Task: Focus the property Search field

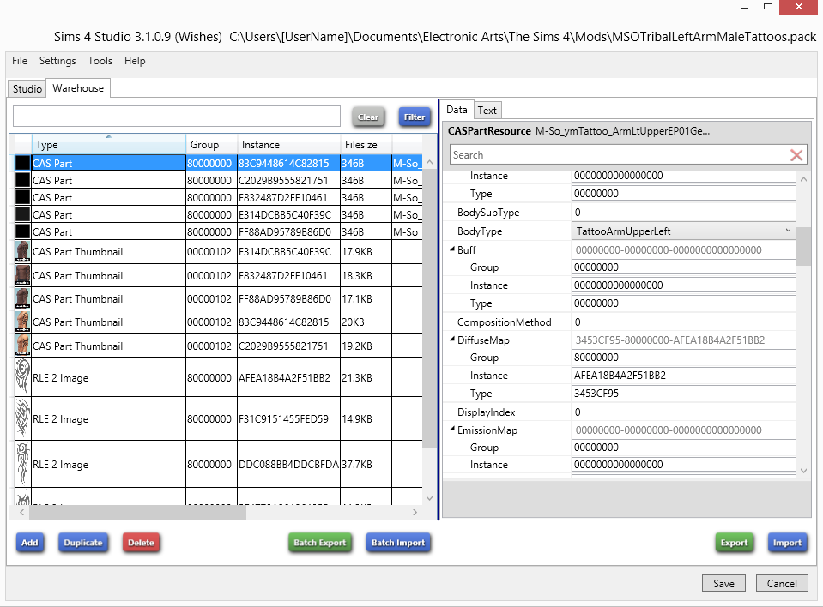Action: tap(620, 155)
